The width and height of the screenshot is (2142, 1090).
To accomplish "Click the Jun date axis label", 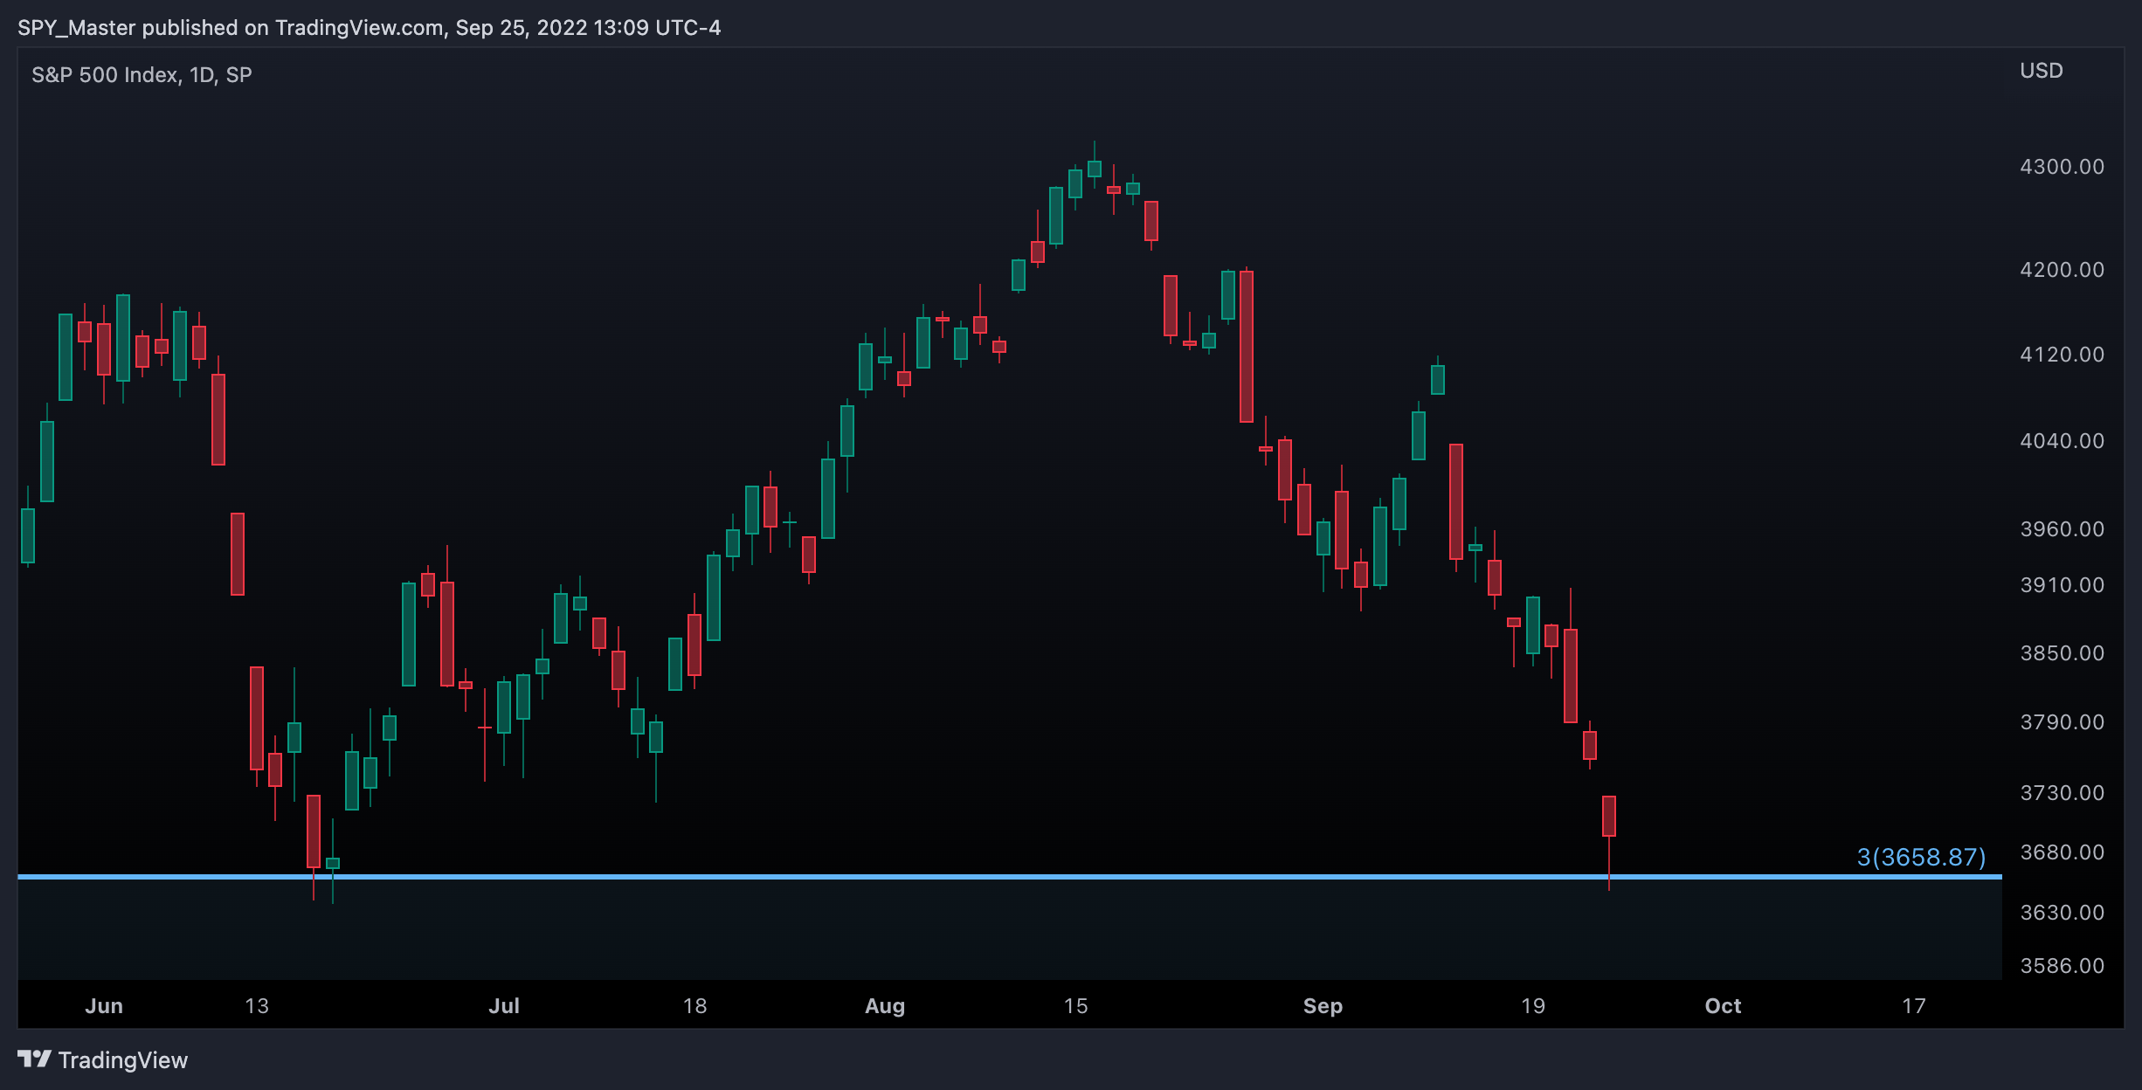I will pyautogui.click(x=104, y=1006).
